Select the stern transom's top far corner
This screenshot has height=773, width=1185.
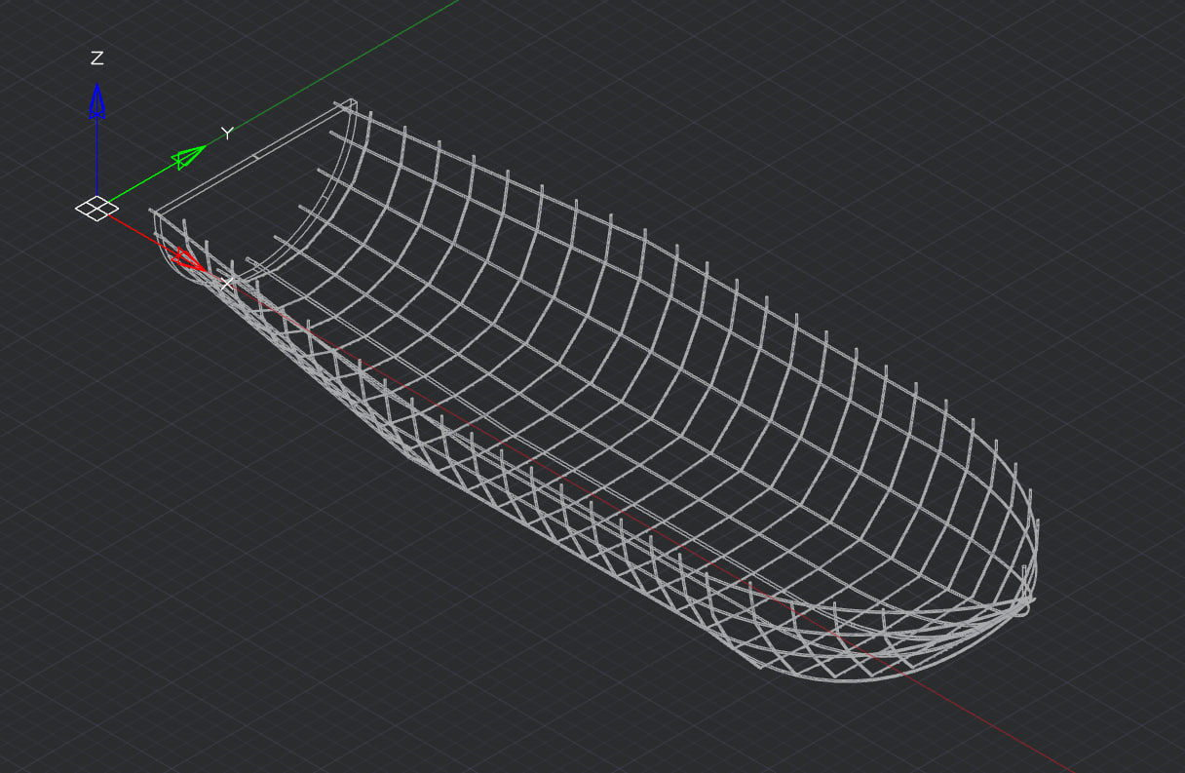[351, 101]
